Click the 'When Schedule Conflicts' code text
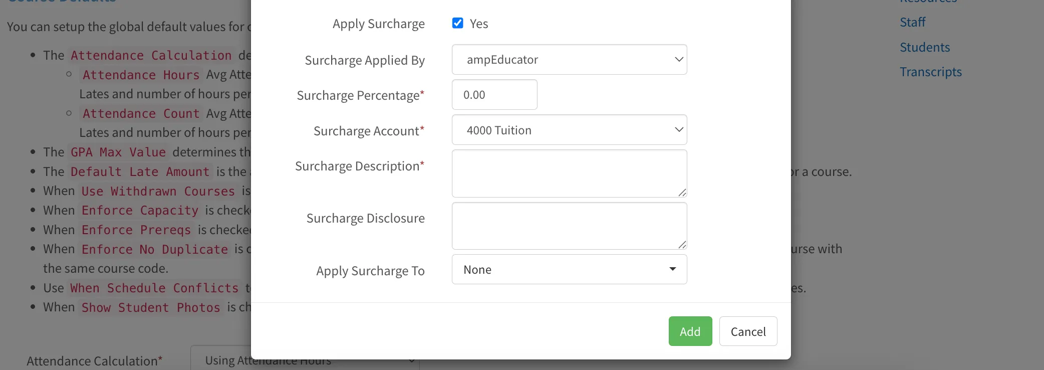Screen dimensions: 1044x370 154,288
